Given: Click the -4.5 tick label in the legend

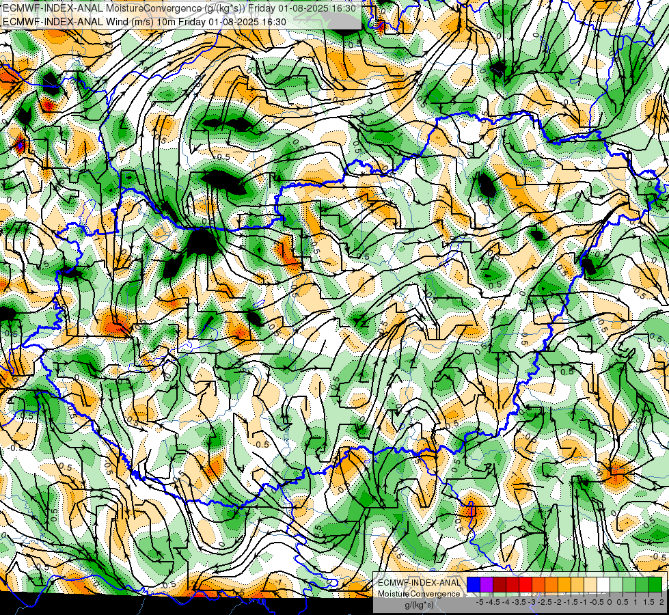Looking at the screenshot, I should click(x=493, y=602).
